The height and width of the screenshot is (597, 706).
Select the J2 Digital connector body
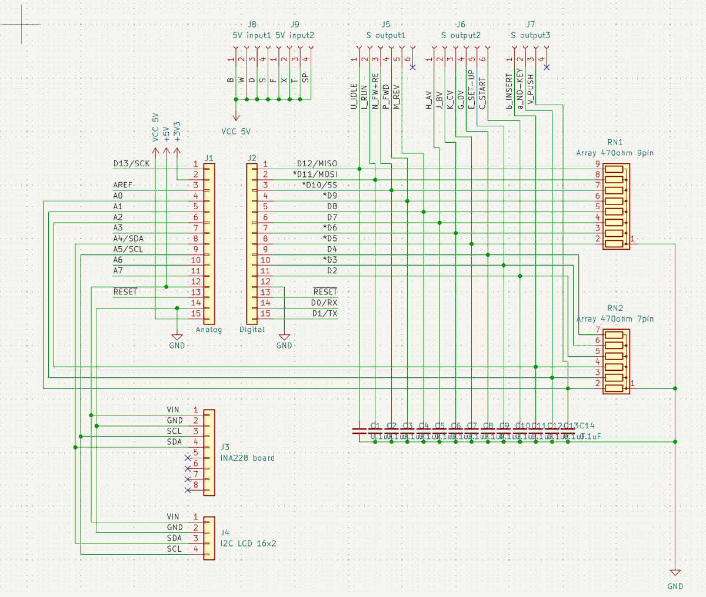pos(252,243)
